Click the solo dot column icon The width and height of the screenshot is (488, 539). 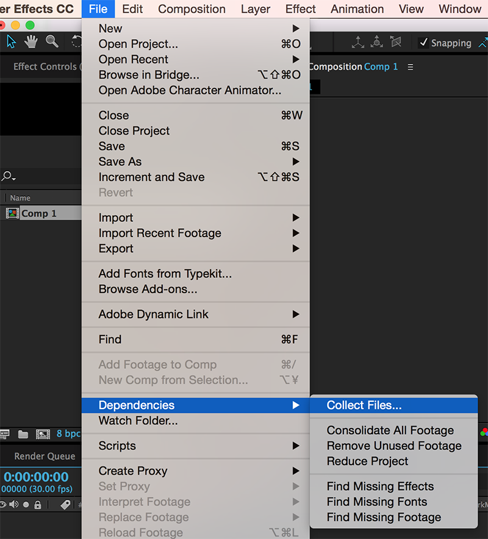[26, 505]
